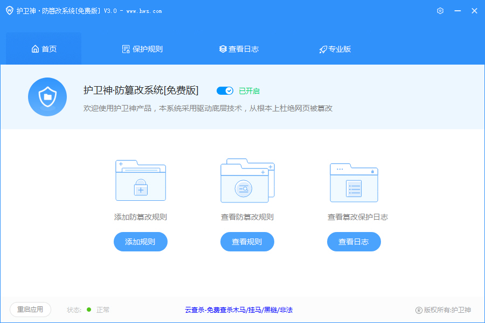Click the blue 查看日志 pill button
Viewport: 485px width, 323px height.
(354, 242)
